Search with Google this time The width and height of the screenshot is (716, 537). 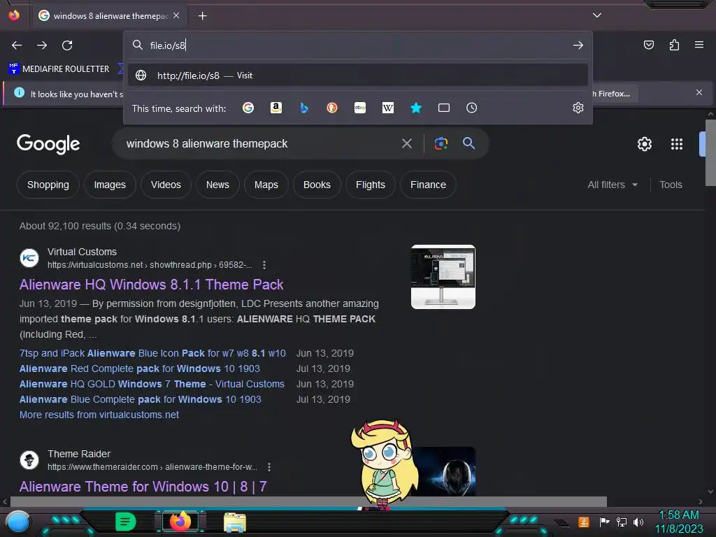pos(248,108)
